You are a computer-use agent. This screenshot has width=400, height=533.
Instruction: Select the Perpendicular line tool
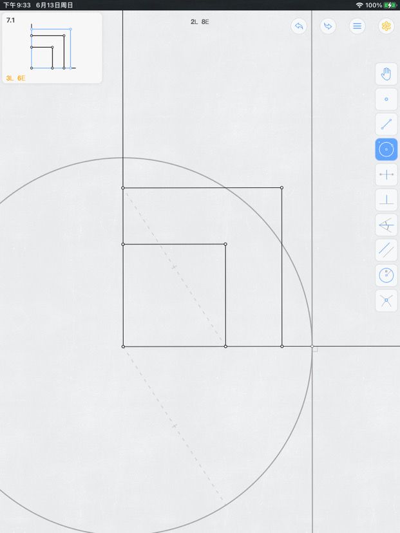coord(386,200)
